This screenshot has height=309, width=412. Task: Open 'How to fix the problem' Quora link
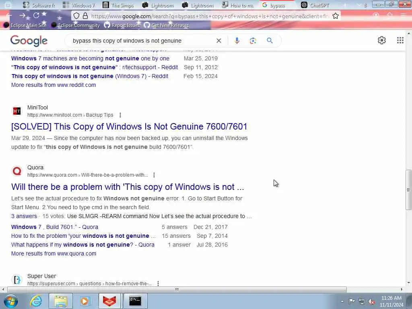83,236
